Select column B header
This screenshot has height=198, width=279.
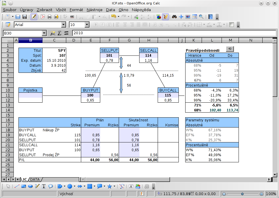point(30,40)
